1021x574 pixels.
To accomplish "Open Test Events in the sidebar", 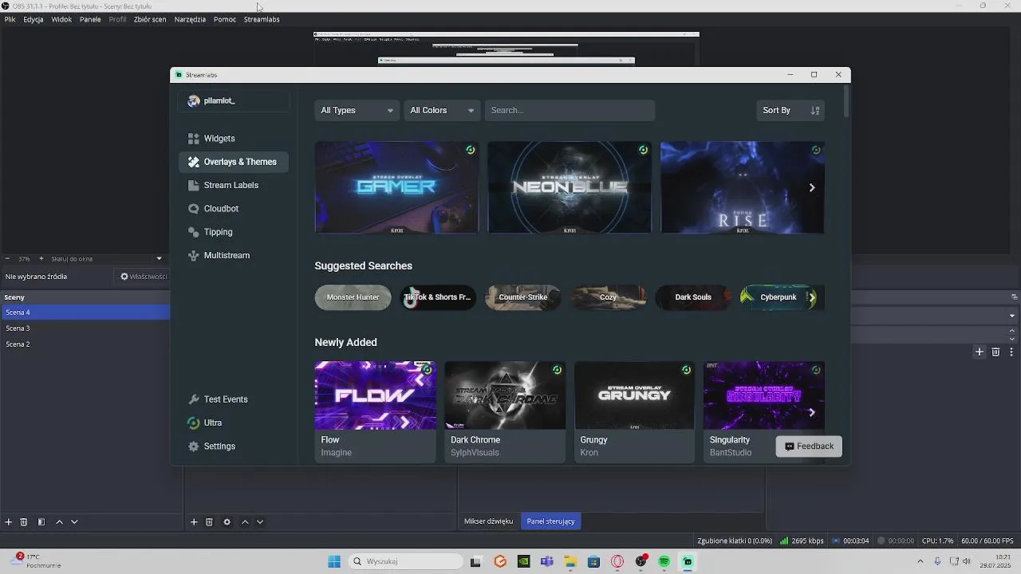I will [233, 399].
